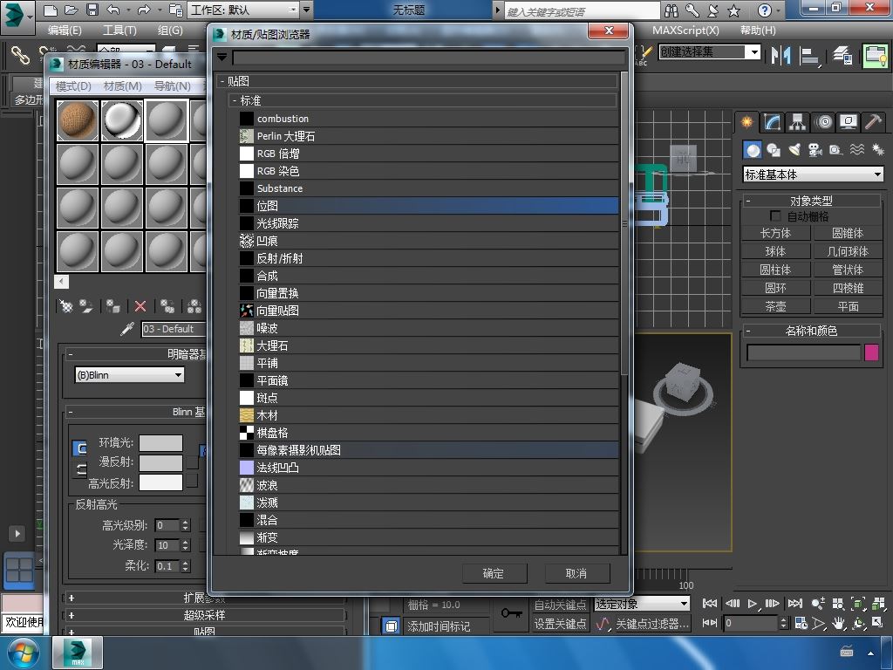Click the New Scene icon in title bar

pos(51,10)
